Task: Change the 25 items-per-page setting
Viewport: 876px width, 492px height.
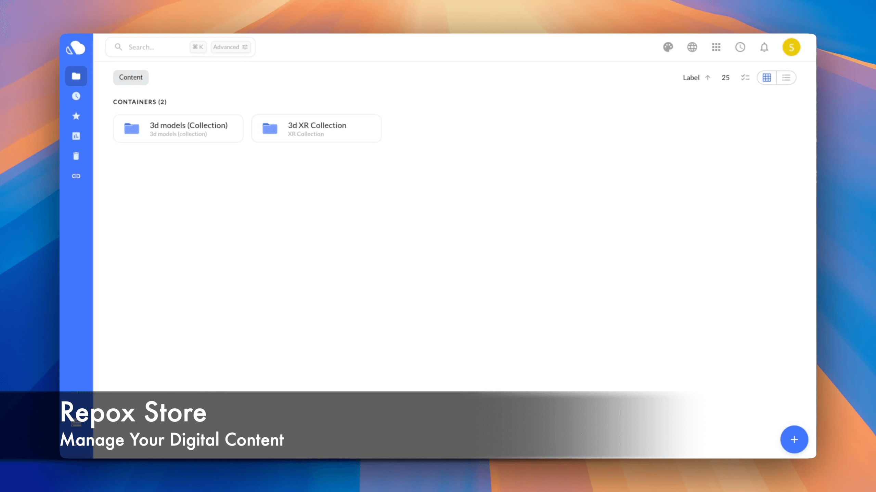Action: [x=725, y=78]
